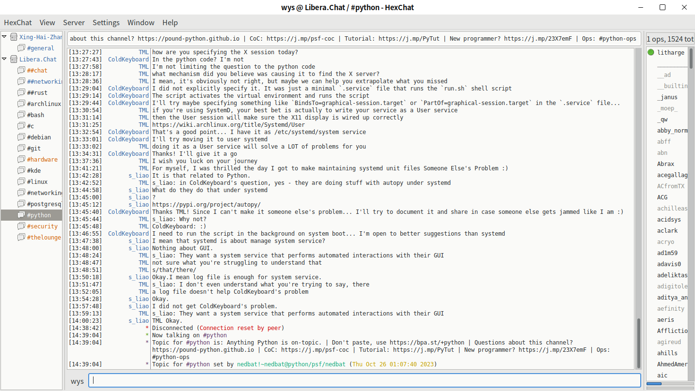Click the Xing-Hai-Zhan server network icon
This screenshot has width=695, height=391.
pos(14,37)
